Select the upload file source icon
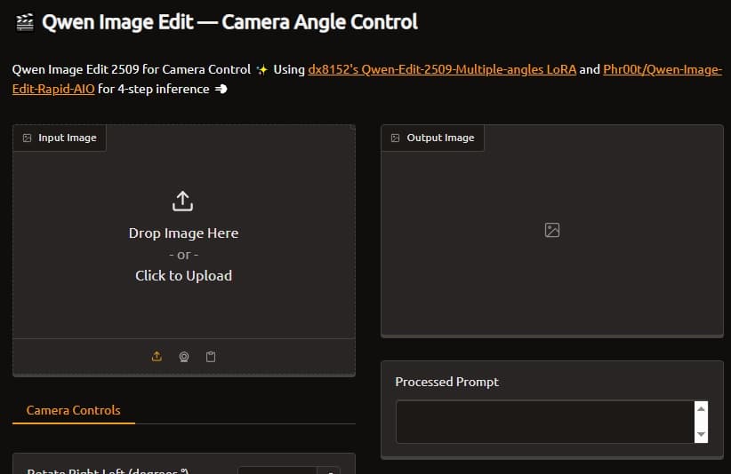This screenshot has height=474, width=731. [x=157, y=357]
